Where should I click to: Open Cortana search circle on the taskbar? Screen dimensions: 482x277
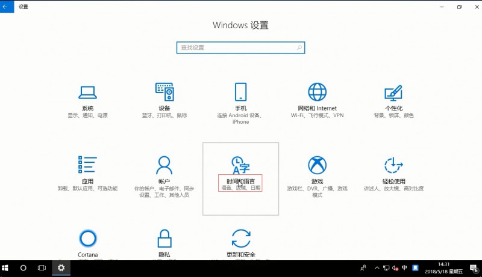tap(23, 268)
